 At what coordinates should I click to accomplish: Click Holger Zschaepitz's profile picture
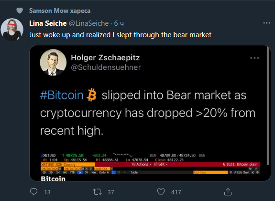click(53, 63)
